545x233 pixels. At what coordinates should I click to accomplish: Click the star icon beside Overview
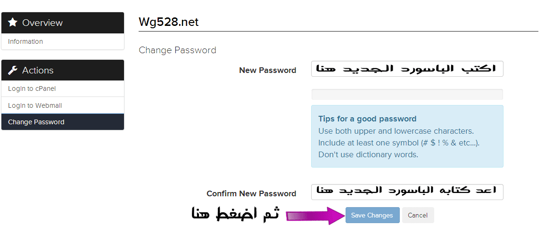(x=13, y=22)
